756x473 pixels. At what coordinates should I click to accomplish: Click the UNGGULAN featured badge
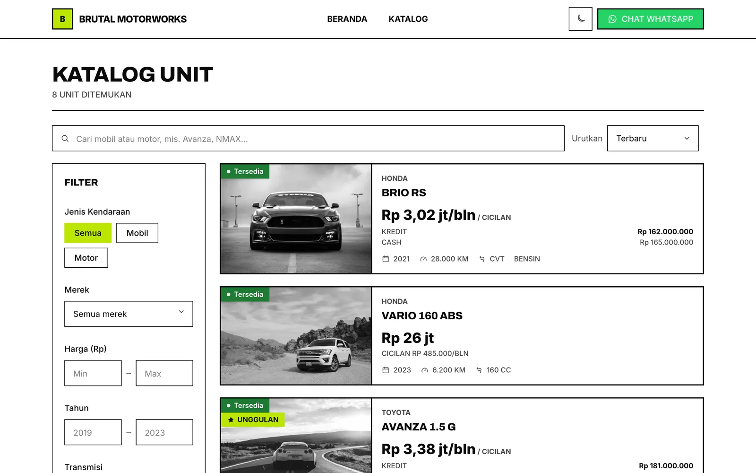(253, 420)
